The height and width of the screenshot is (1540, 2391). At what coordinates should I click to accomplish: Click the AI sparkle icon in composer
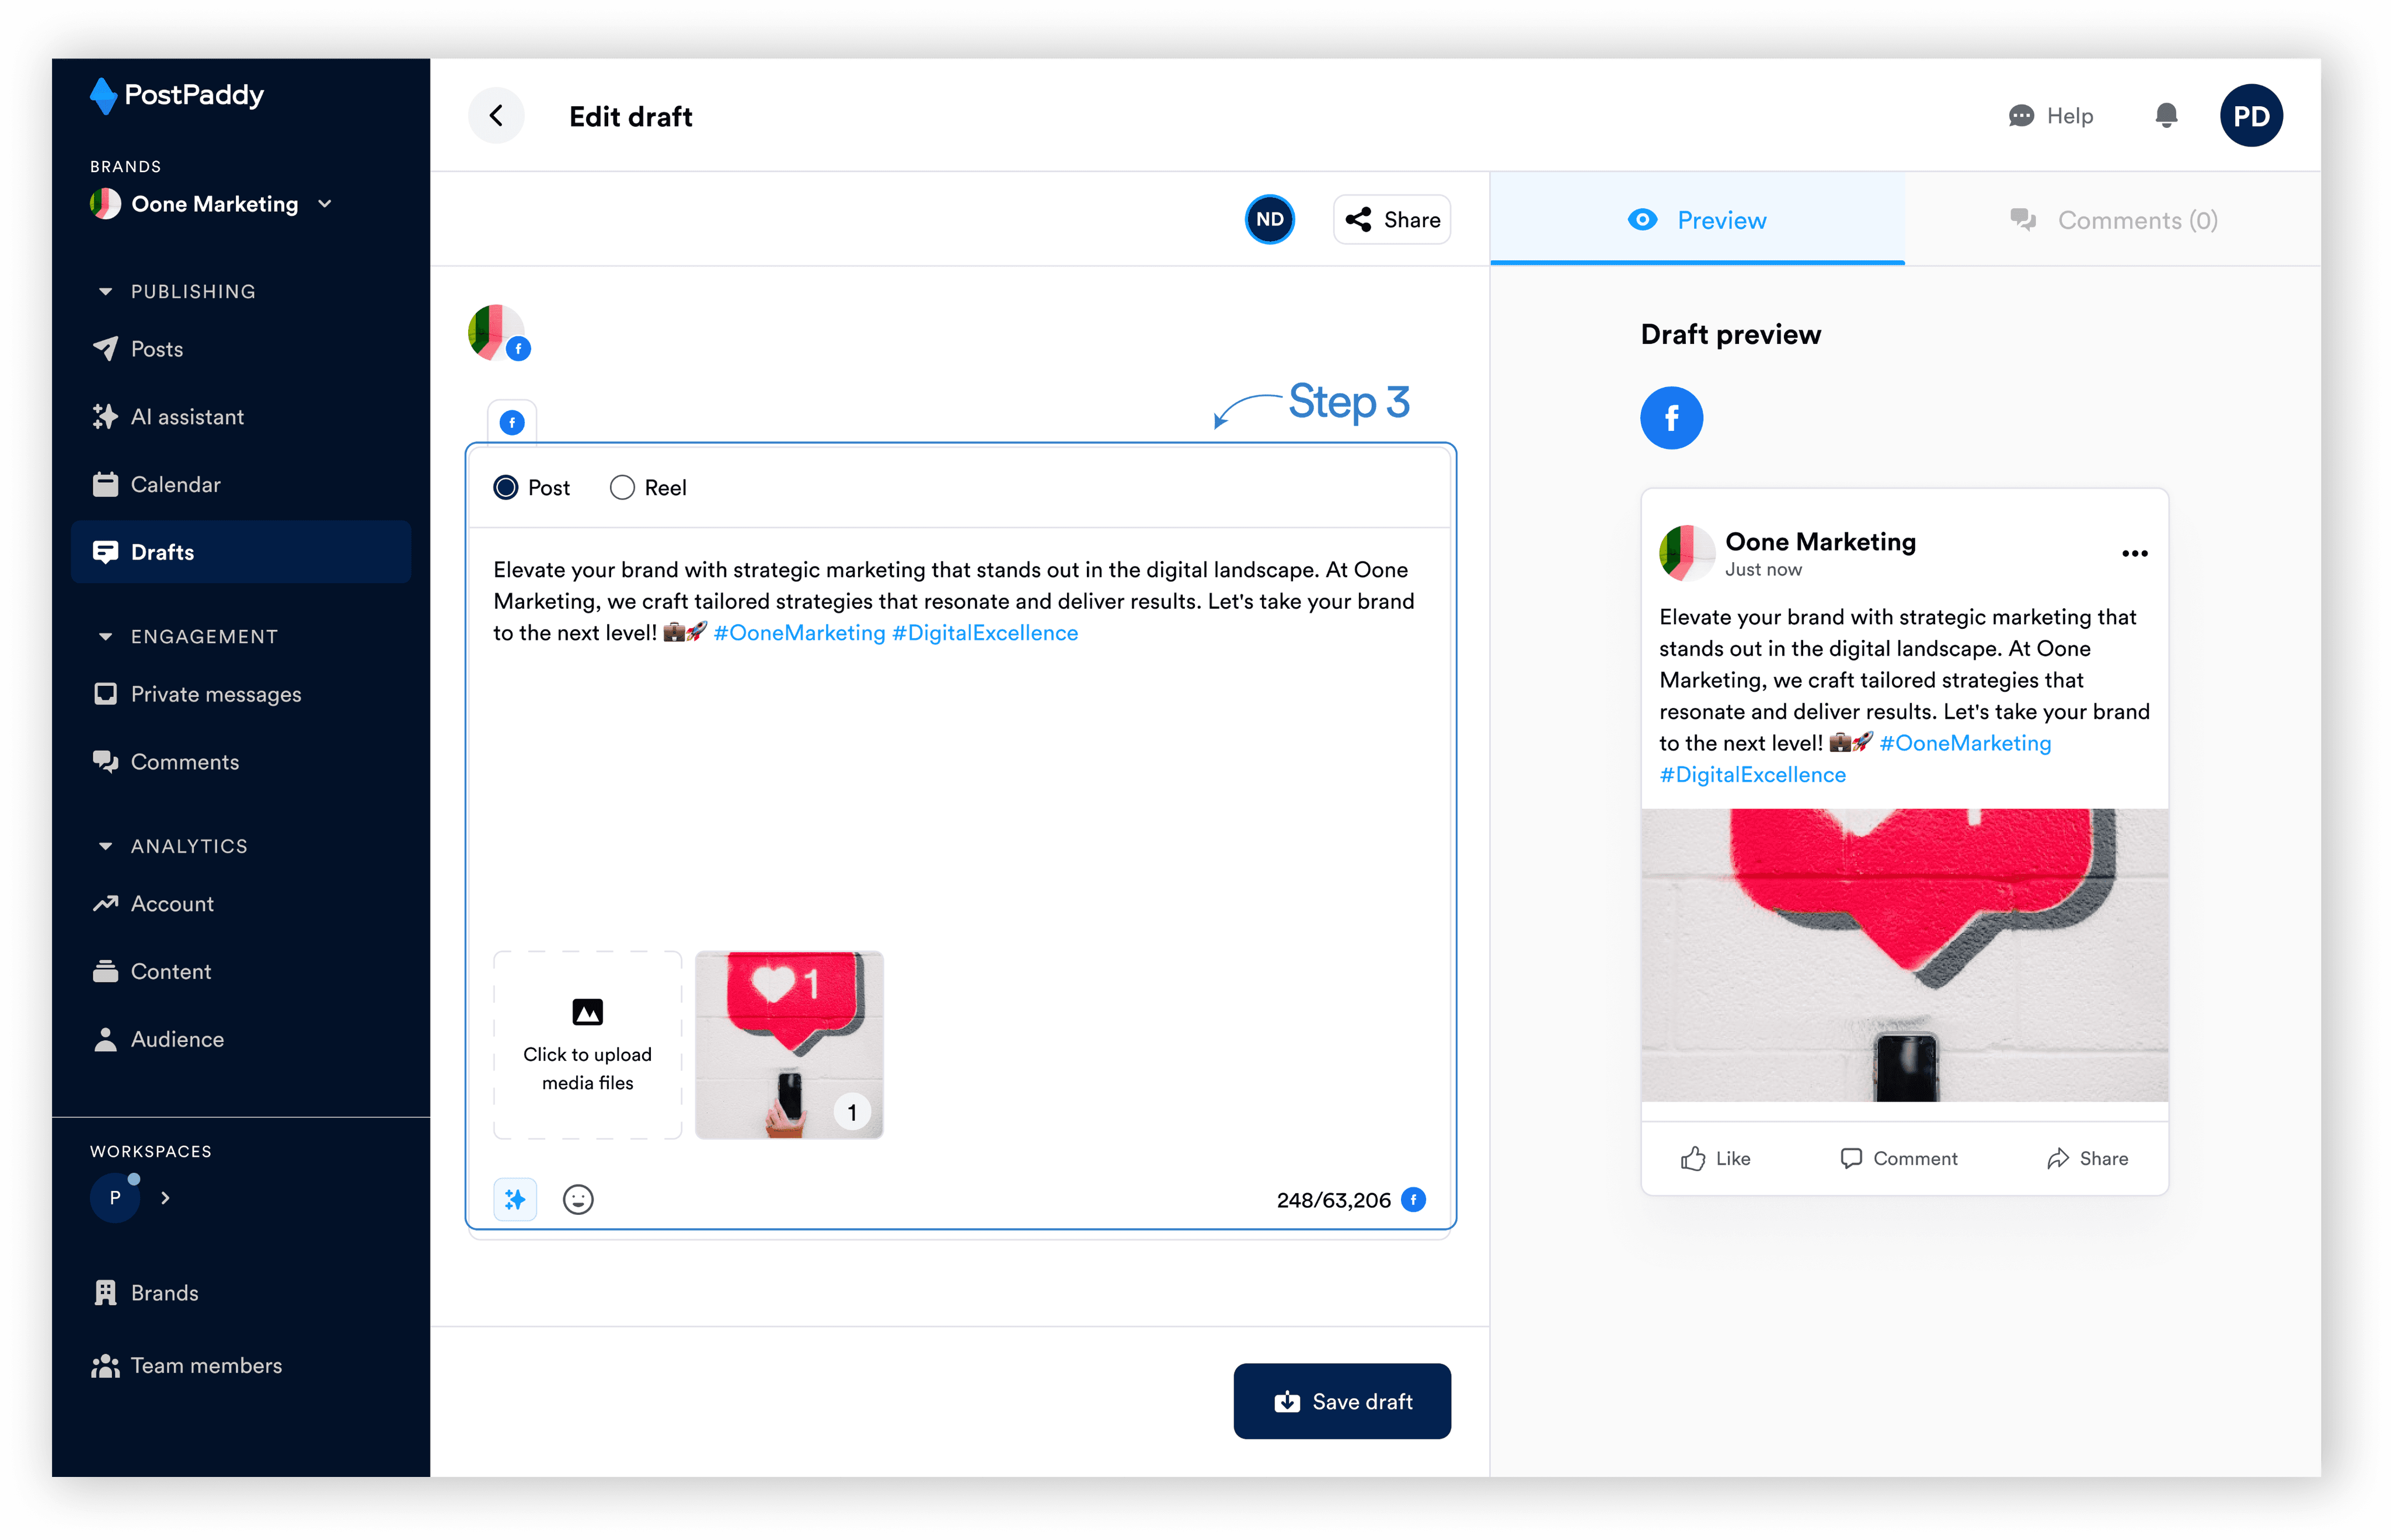515,1199
